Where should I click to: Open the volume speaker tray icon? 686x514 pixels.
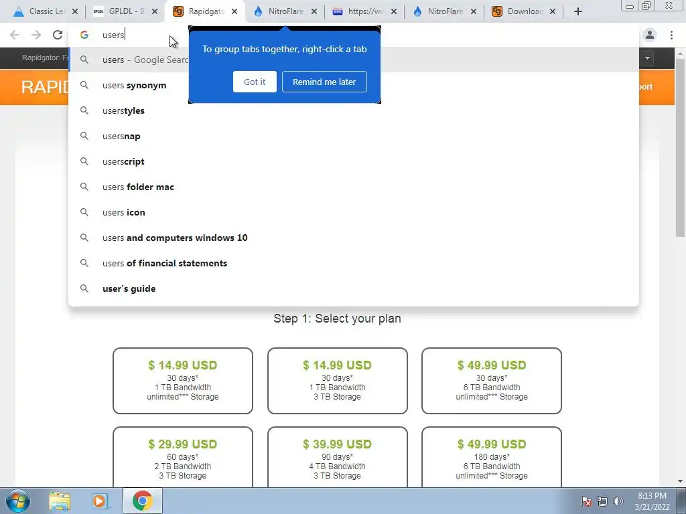click(618, 501)
